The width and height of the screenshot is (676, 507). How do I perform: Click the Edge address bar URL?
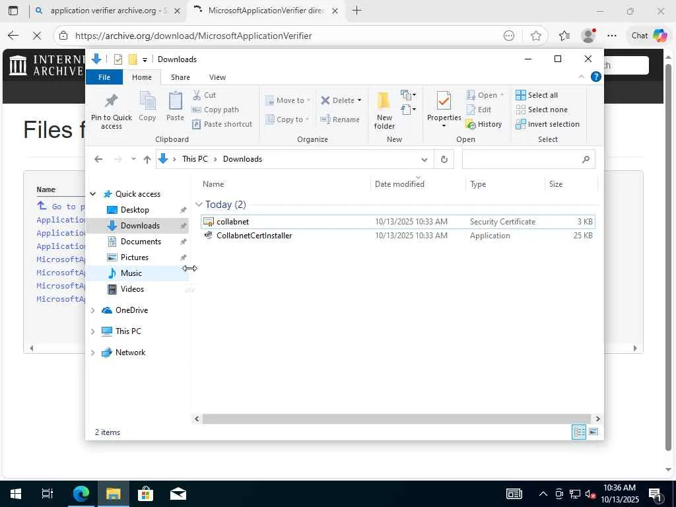[193, 36]
